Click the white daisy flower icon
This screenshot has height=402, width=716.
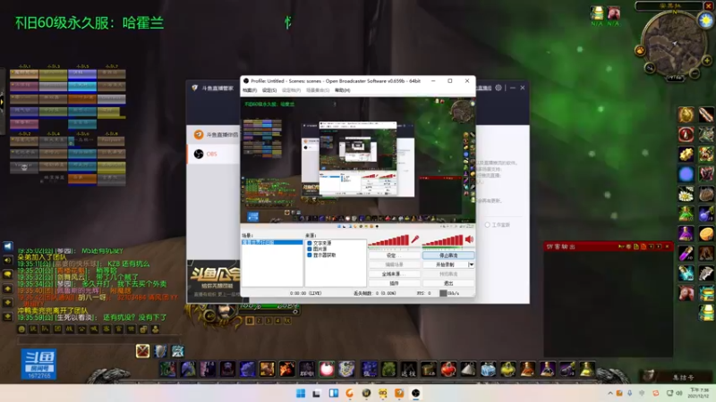tap(686, 195)
